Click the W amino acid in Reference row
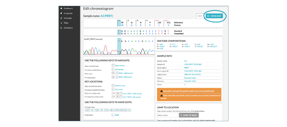Screen dimensions: 287x127 point(122,23)
